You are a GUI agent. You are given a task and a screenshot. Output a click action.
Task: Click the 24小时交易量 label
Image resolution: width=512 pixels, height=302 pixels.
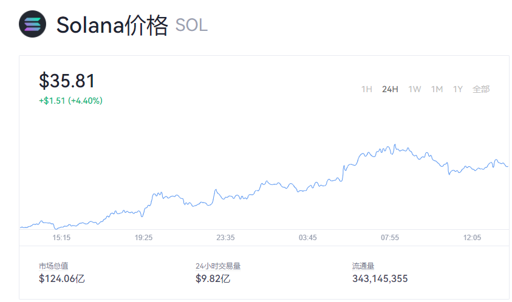(218, 266)
